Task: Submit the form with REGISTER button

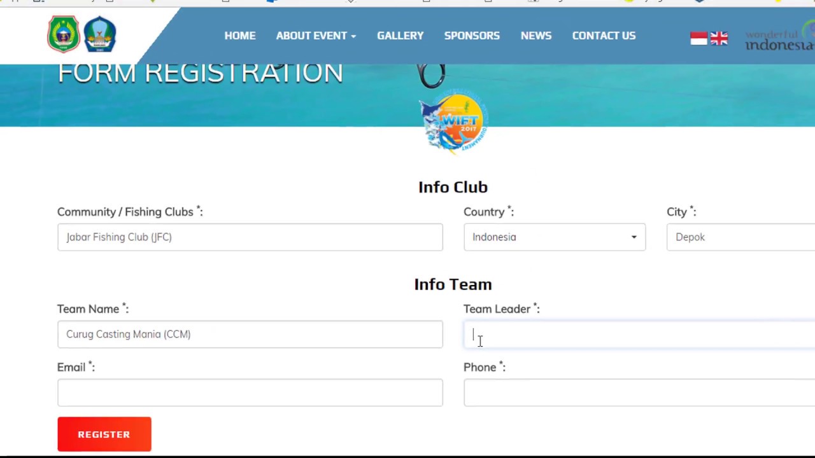Action: pos(104,434)
